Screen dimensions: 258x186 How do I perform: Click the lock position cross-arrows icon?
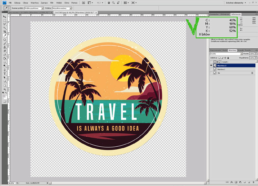(225, 58)
